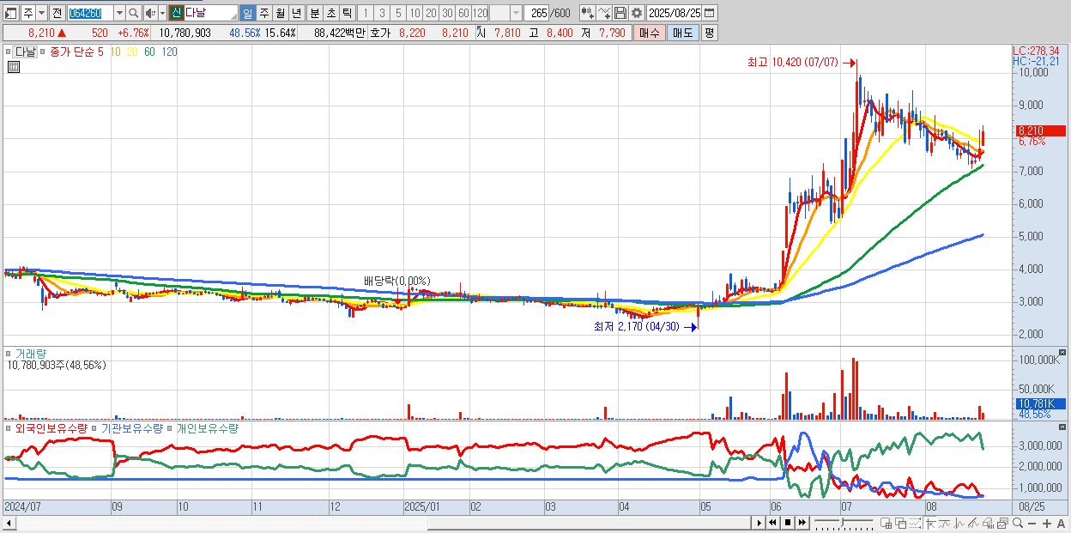This screenshot has height=533, width=1071.
Task: Open the 주 dropdown arrow at top left
Action: (x=40, y=13)
